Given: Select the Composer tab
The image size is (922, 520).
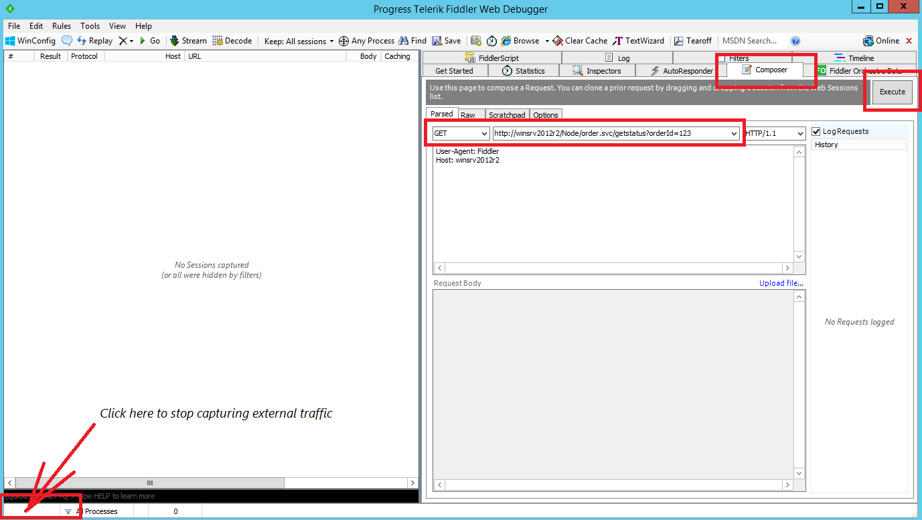Looking at the screenshot, I should 765,70.
